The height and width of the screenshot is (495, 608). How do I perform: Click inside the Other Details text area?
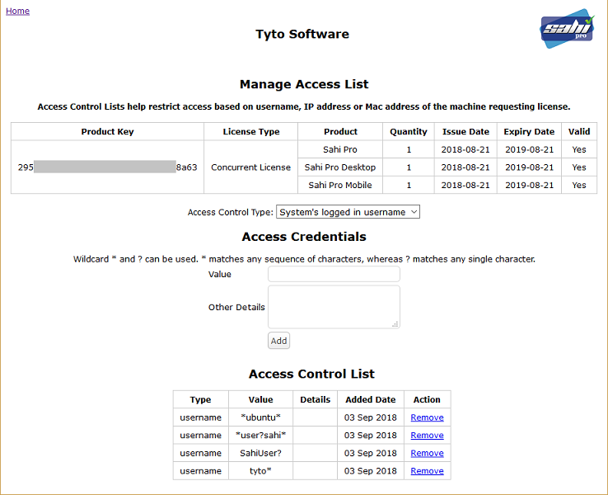coord(334,307)
